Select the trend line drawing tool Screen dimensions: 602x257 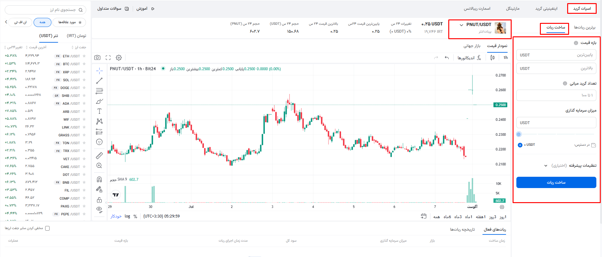99,81
